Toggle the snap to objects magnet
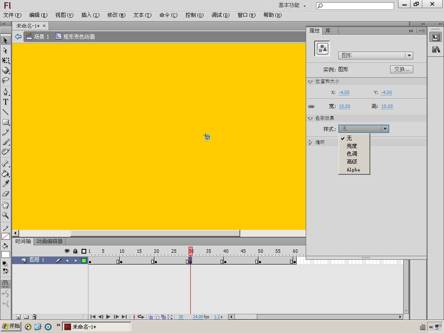This screenshot has width=444, height=333. 5,284
